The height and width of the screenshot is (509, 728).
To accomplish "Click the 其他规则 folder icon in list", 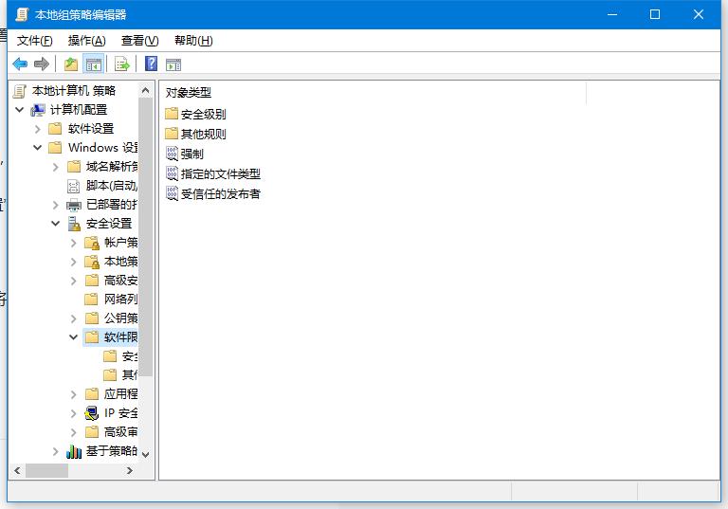I will 172,134.
